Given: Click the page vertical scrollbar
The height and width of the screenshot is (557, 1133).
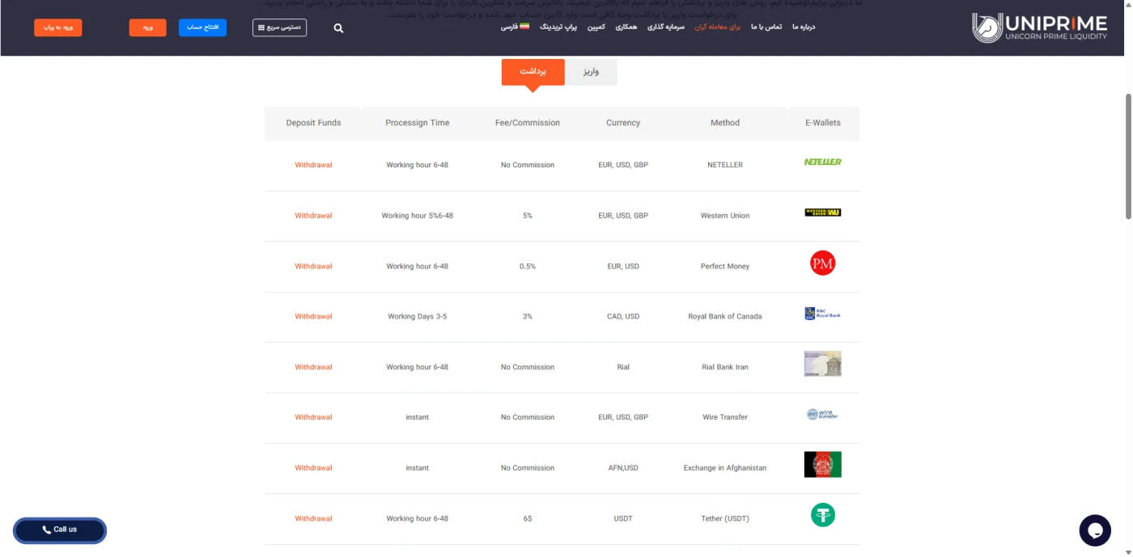Looking at the screenshot, I should coord(1129,156).
